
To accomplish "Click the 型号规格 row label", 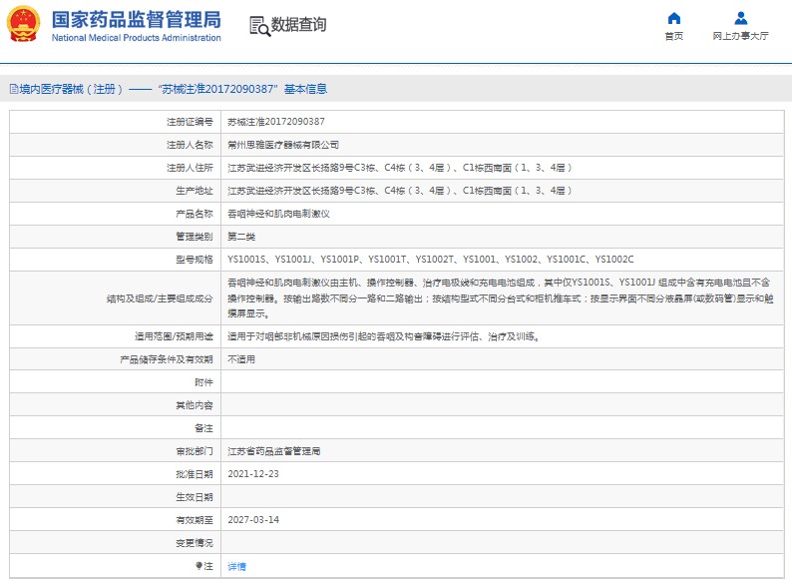I will tap(195, 260).
